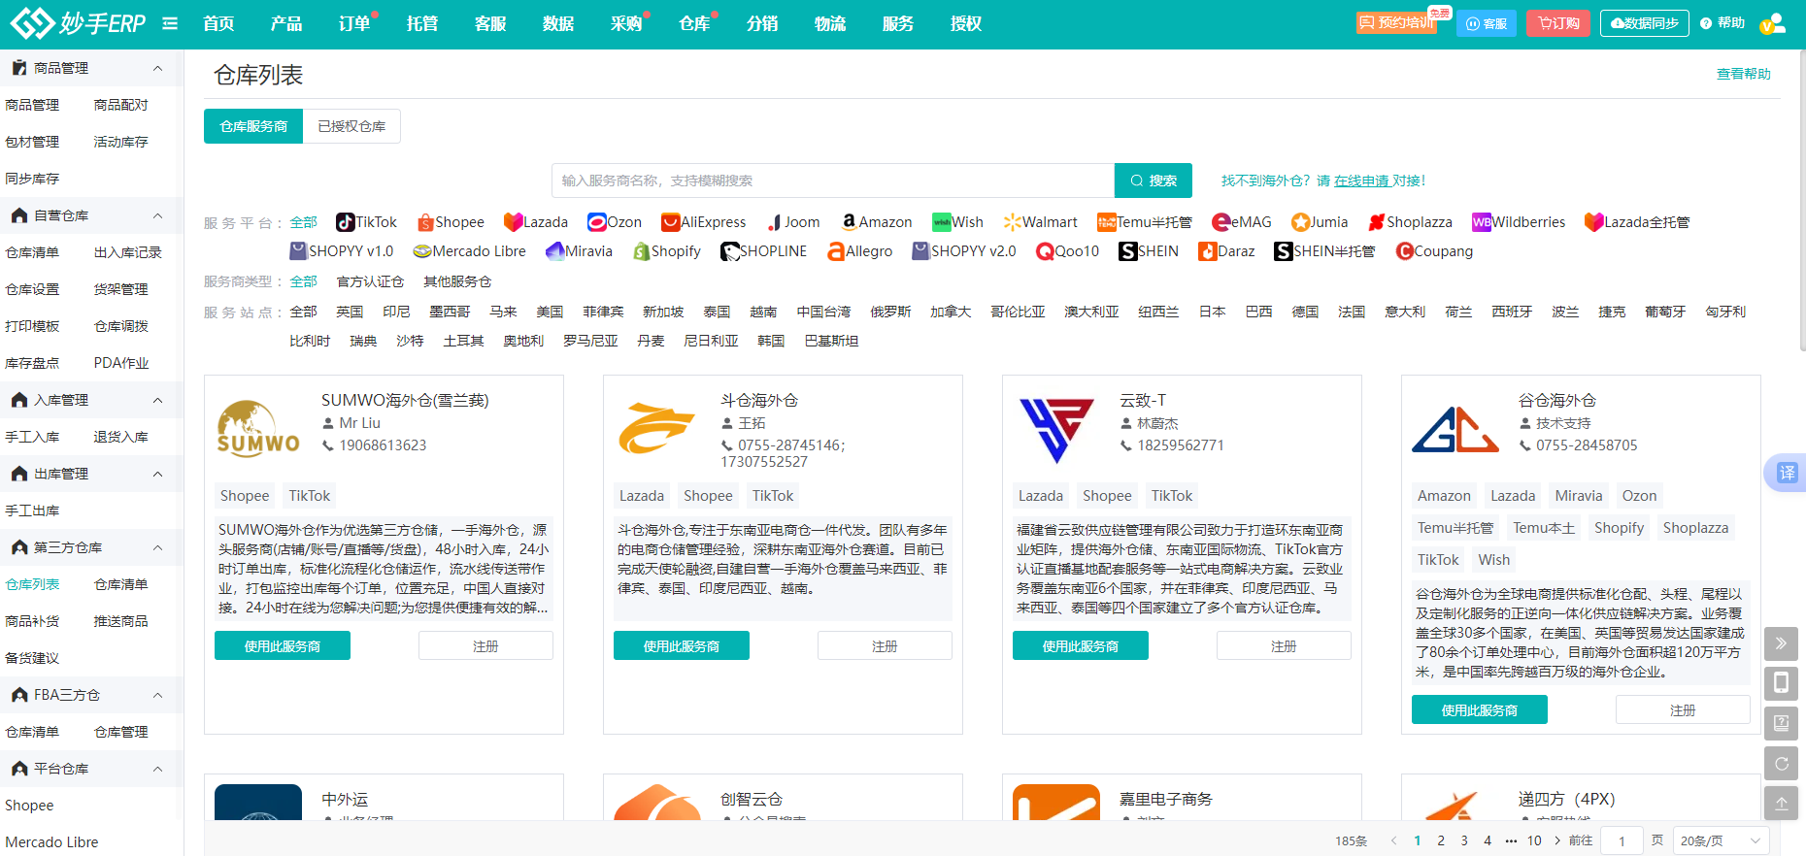
Task: Collapse the 平台仓库 sidebar section
Action: (x=157, y=769)
